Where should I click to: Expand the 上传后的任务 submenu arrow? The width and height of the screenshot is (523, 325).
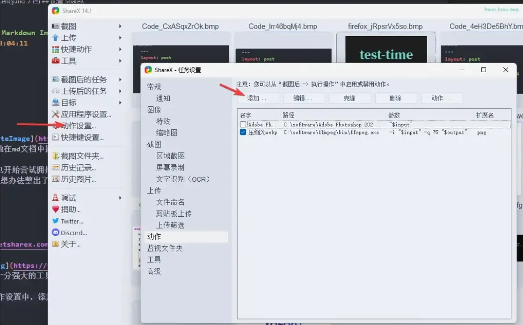pos(120,91)
